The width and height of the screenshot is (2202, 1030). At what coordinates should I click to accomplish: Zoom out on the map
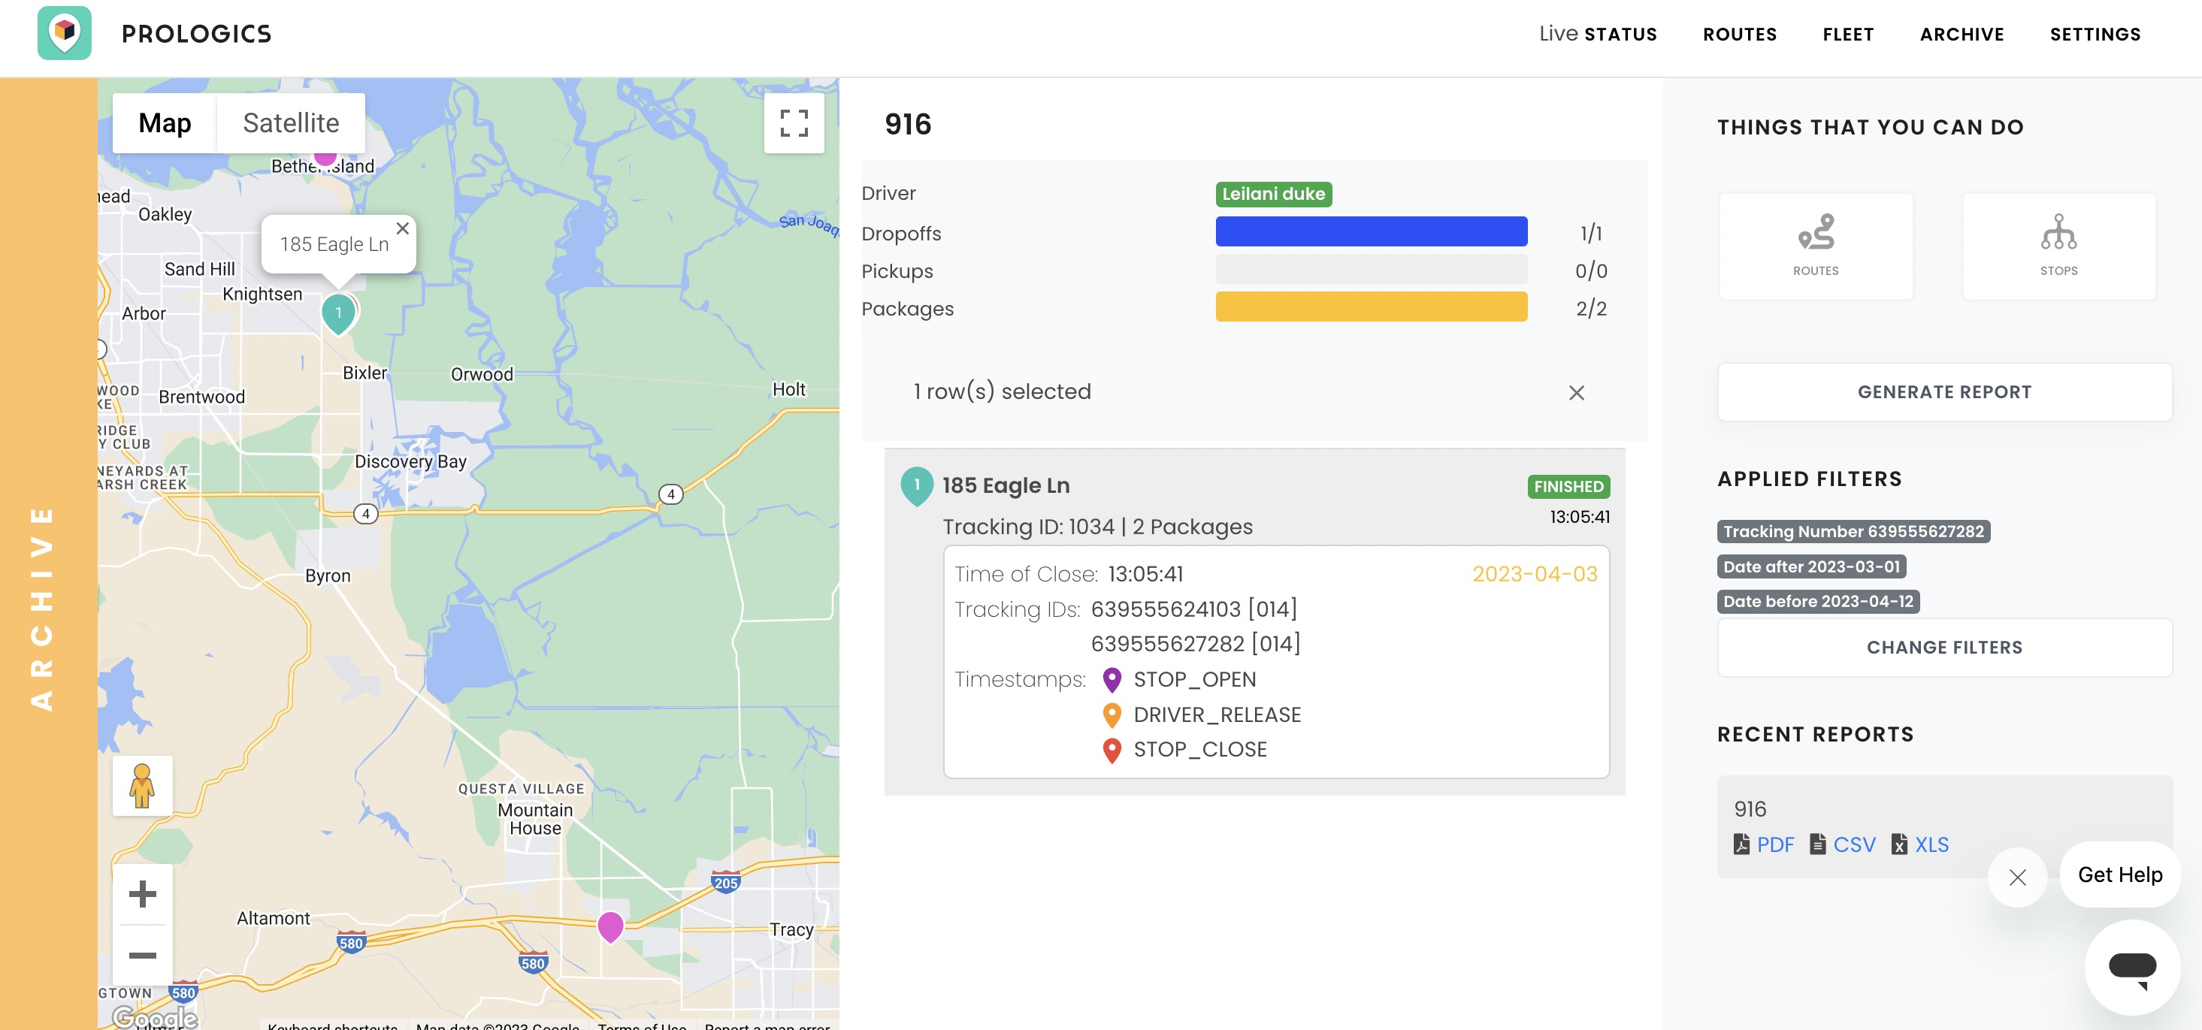142,955
